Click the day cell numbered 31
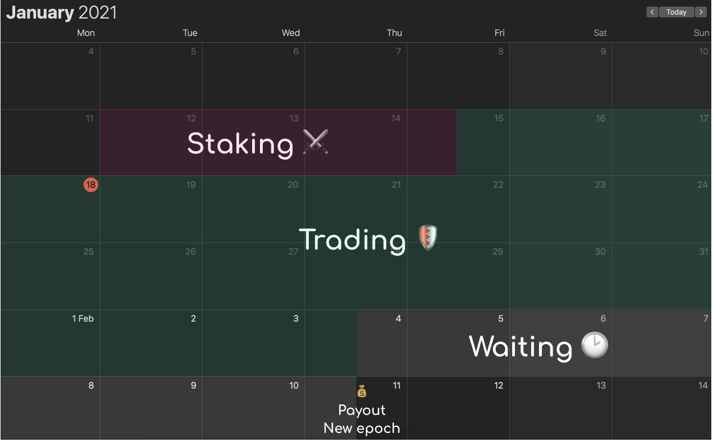The height and width of the screenshot is (442, 713). click(x=662, y=276)
